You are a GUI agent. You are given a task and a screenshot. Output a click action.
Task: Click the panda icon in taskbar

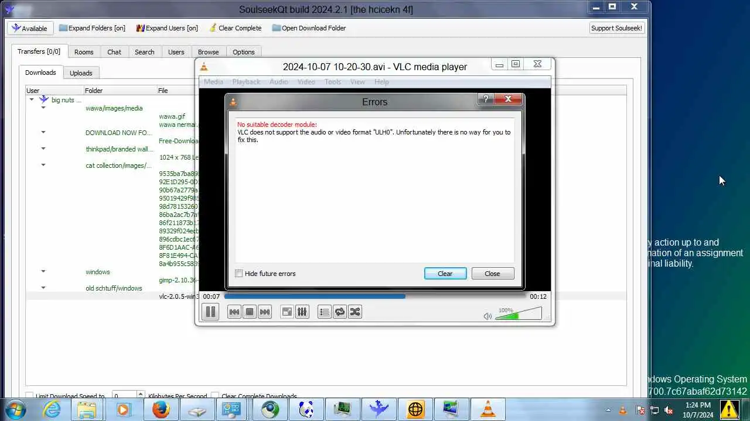(306, 409)
